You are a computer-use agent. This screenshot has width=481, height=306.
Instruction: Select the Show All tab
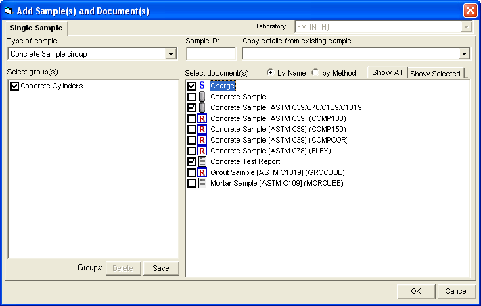(387, 72)
